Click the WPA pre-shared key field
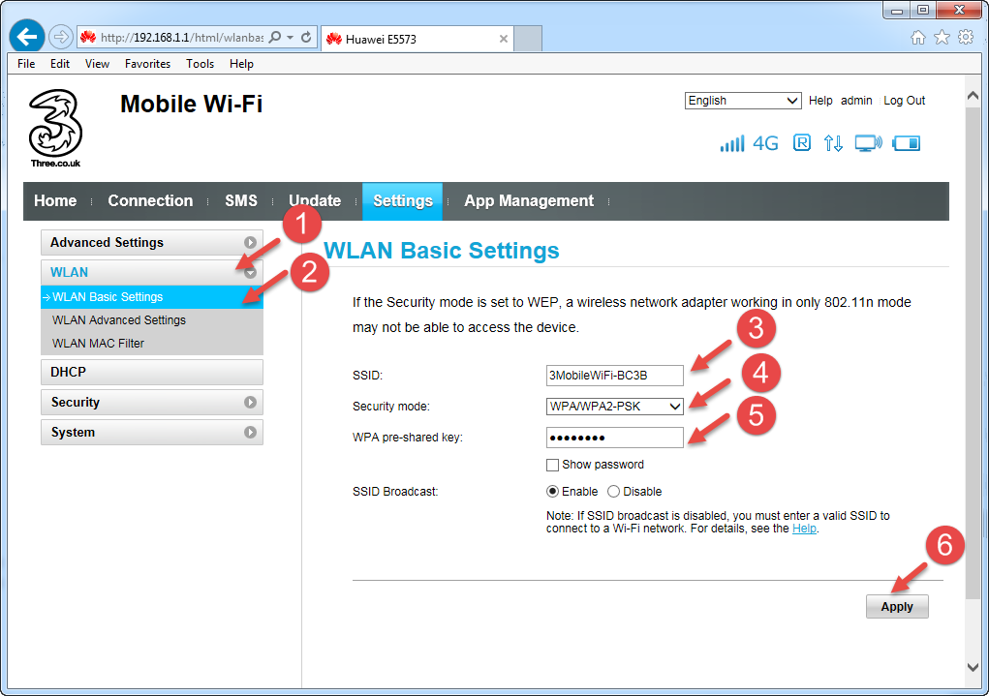The height and width of the screenshot is (696, 989). coord(614,438)
